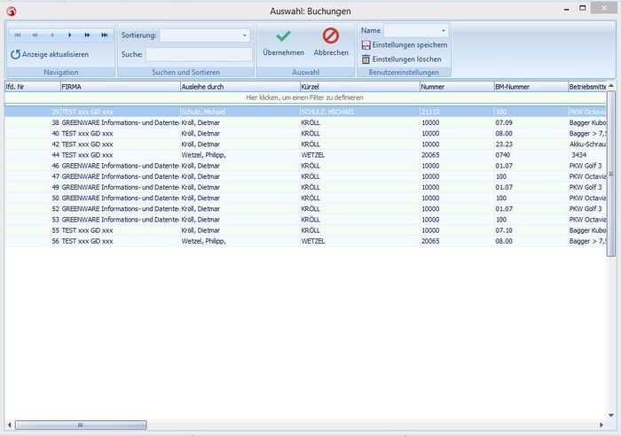Select row number 52
Image resolution: width=621 pixels, height=436 pixels.
coord(305,209)
